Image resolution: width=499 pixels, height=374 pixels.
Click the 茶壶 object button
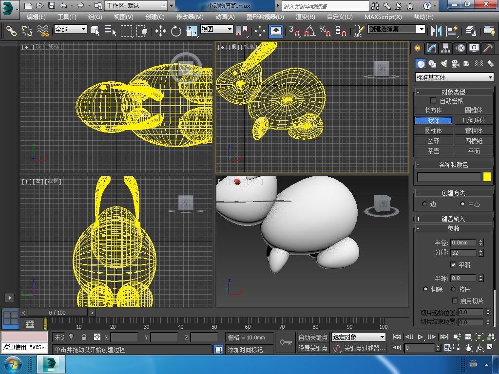[433, 151]
